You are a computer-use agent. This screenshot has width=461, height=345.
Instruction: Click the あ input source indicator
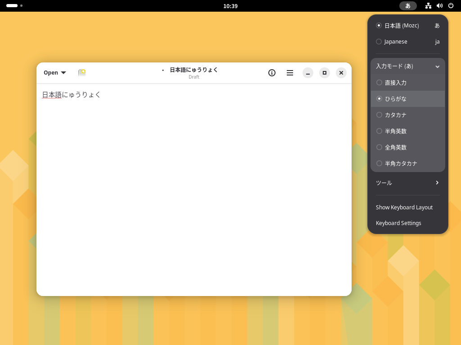(408, 6)
